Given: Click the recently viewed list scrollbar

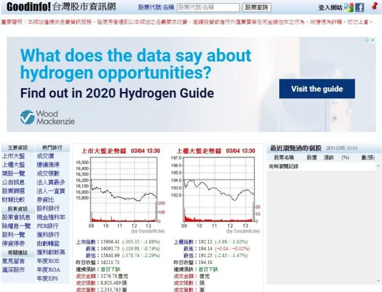Looking at the screenshot, I should [x=378, y=223].
